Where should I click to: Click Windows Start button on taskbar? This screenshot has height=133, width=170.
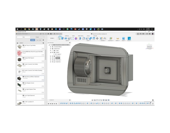[17, 29]
